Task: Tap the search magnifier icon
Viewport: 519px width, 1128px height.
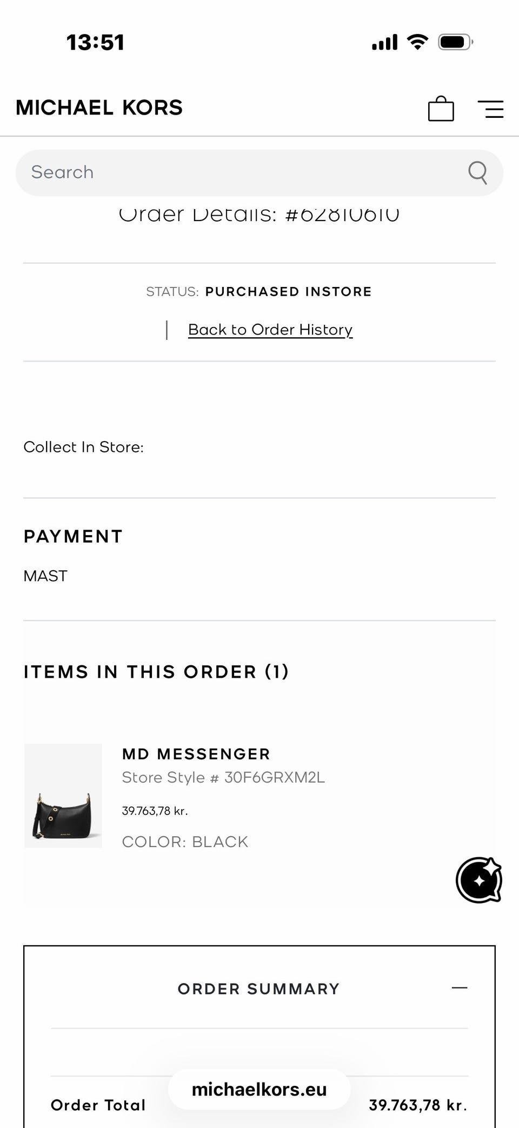Action: (x=477, y=172)
